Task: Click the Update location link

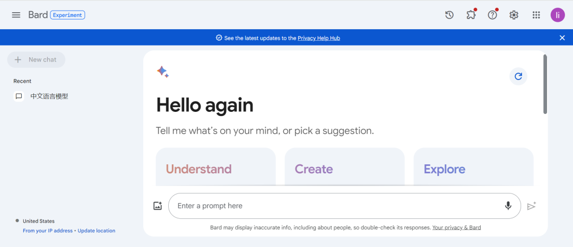Action: click(97, 231)
